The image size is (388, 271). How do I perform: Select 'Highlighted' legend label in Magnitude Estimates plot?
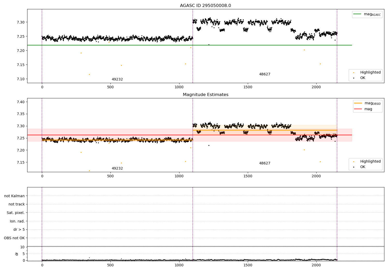click(x=370, y=162)
